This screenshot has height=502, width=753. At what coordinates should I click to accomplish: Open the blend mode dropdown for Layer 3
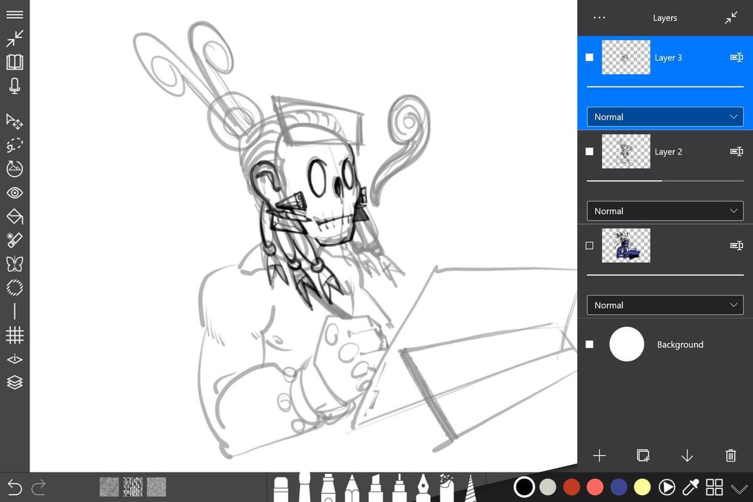click(665, 117)
